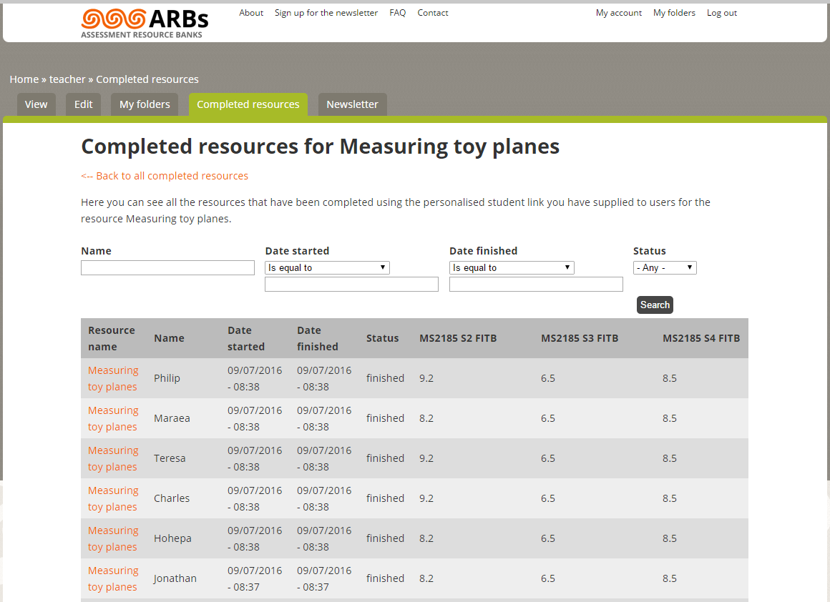Viewport: 830px width, 602px height.
Task: Click the 9.2 score in Philip's row
Action: 426,378
